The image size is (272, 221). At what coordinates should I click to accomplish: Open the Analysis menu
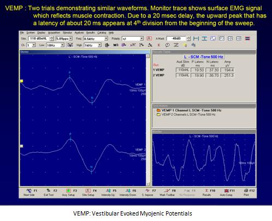coord(79,33)
